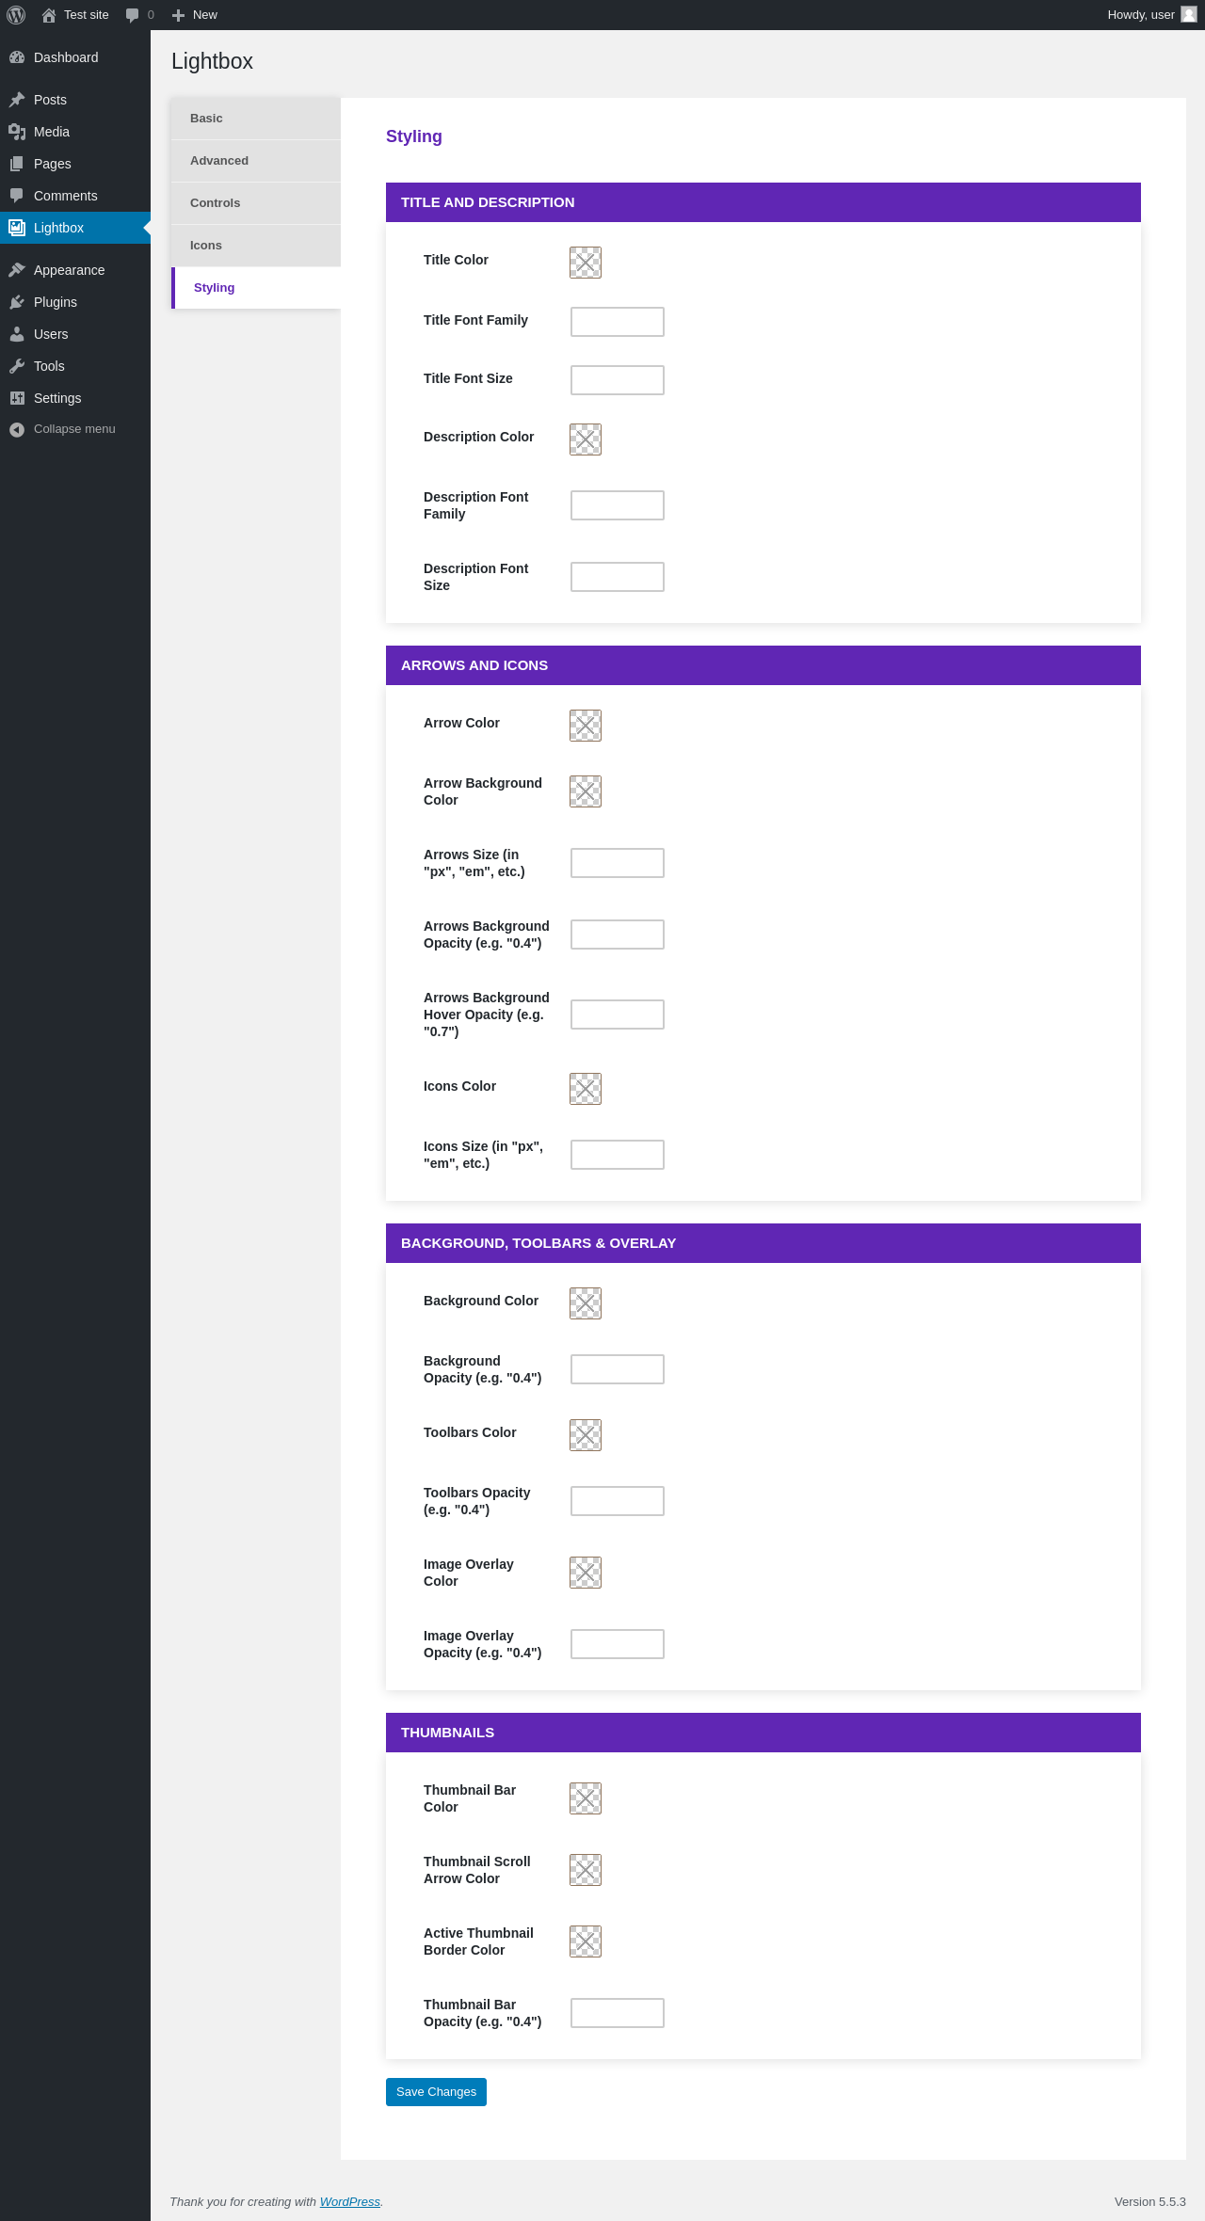Open the Appearance brush icon
Image resolution: width=1205 pixels, height=2221 pixels.
click(17, 270)
